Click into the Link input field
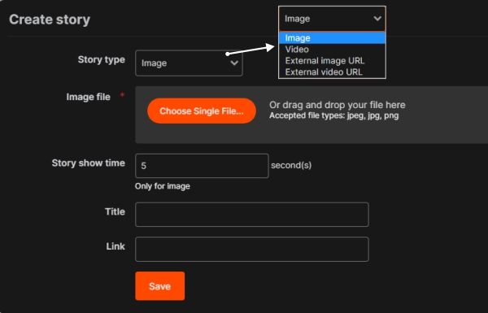The width and height of the screenshot is (488, 313). coord(252,250)
